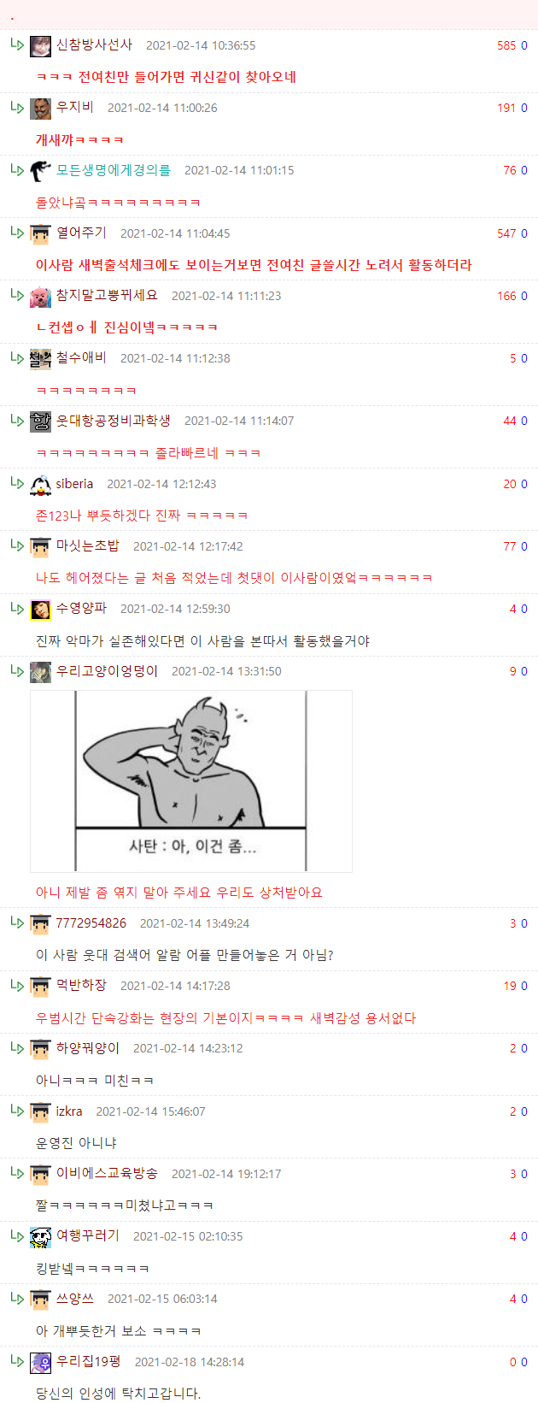538x1403 pixels.
Task: Click 우리집19평's purple avatar icon
Action: point(40,1363)
